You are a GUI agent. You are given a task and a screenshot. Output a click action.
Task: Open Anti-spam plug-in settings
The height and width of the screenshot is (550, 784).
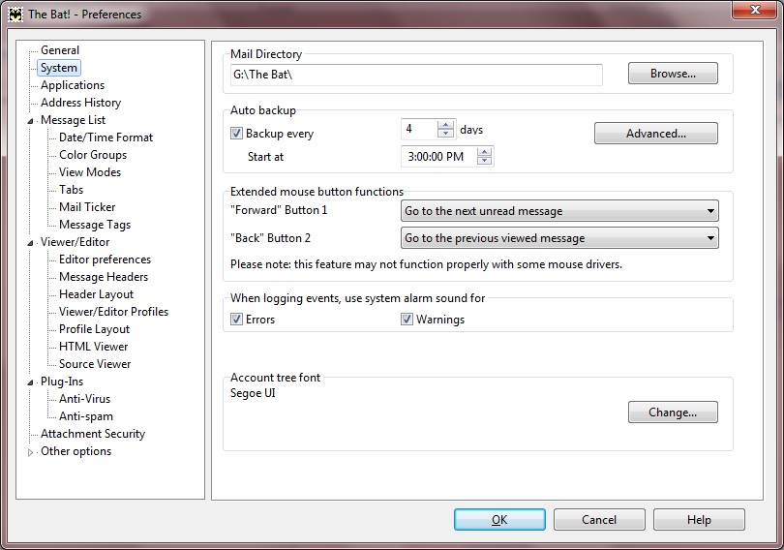[x=86, y=416]
